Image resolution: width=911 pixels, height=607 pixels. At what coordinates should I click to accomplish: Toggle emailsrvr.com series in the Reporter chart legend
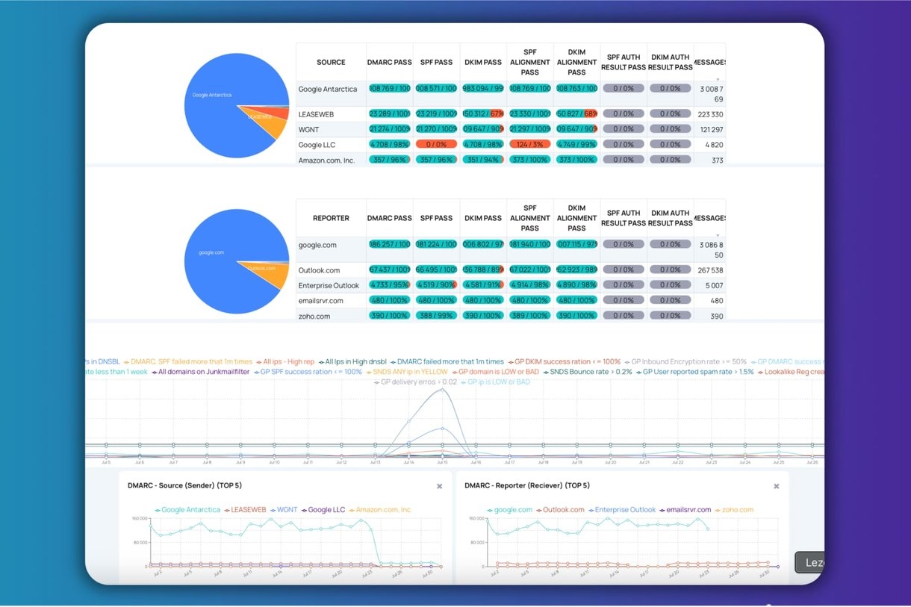point(684,510)
